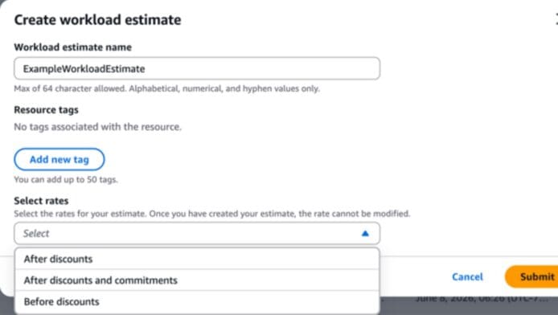Click the Create workload estimate title
558x315 pixels.
coord(97,20)
